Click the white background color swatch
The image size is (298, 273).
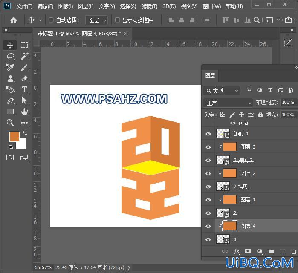click(x=23, y=145)
